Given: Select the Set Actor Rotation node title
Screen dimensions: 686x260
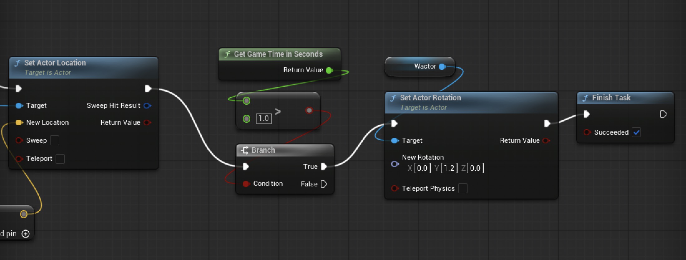Looking at the screenshot, I should click(x=430, y=98).
